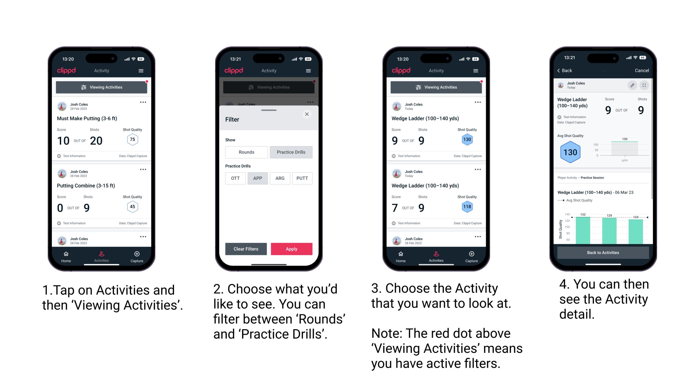692x372 pixels.
Task: Toggle the APP filter button in Practice Drills
Action: coord(257,178)
